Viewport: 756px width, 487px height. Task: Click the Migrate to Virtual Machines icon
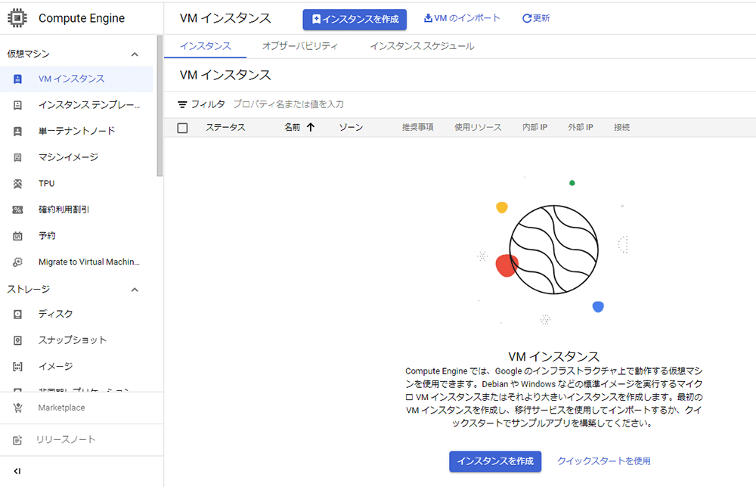pos(18,262)
